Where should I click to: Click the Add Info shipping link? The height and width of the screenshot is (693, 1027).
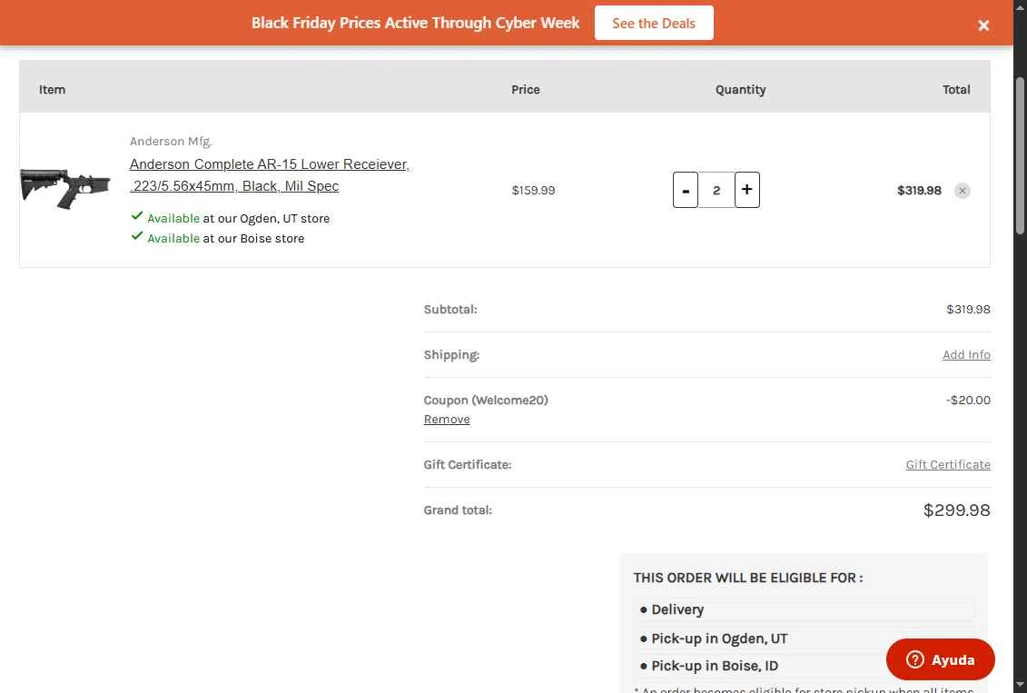click(x=966, y=354)
